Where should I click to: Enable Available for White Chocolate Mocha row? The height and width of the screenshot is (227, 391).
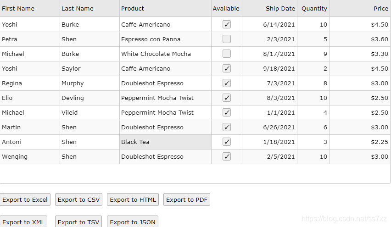[x=227, y=54]
